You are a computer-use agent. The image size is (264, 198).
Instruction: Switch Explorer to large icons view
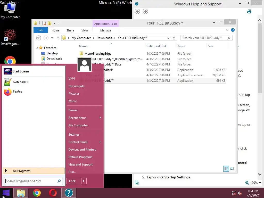[x=232, y=169]
